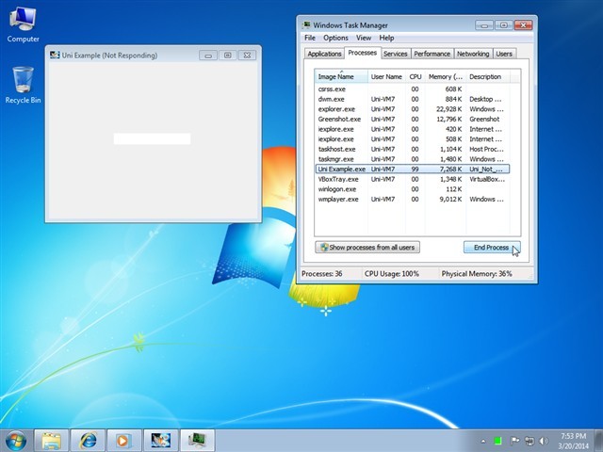Switch to the Performance tab
The width and height of the screenshot is (603, 452).
coord(432,54)
